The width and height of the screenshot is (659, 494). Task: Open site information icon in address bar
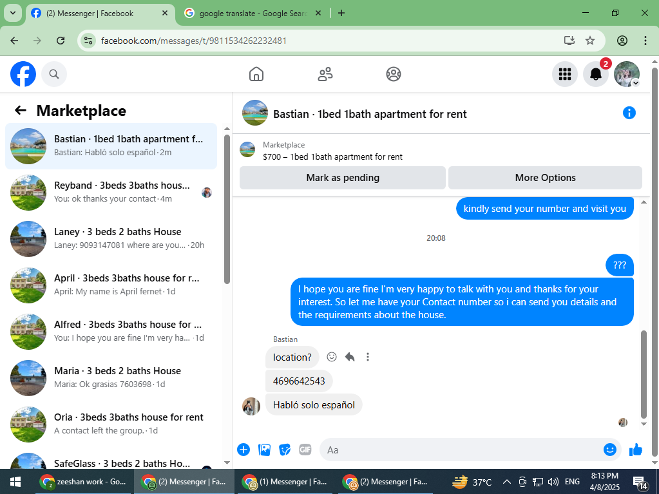[88, 41]
